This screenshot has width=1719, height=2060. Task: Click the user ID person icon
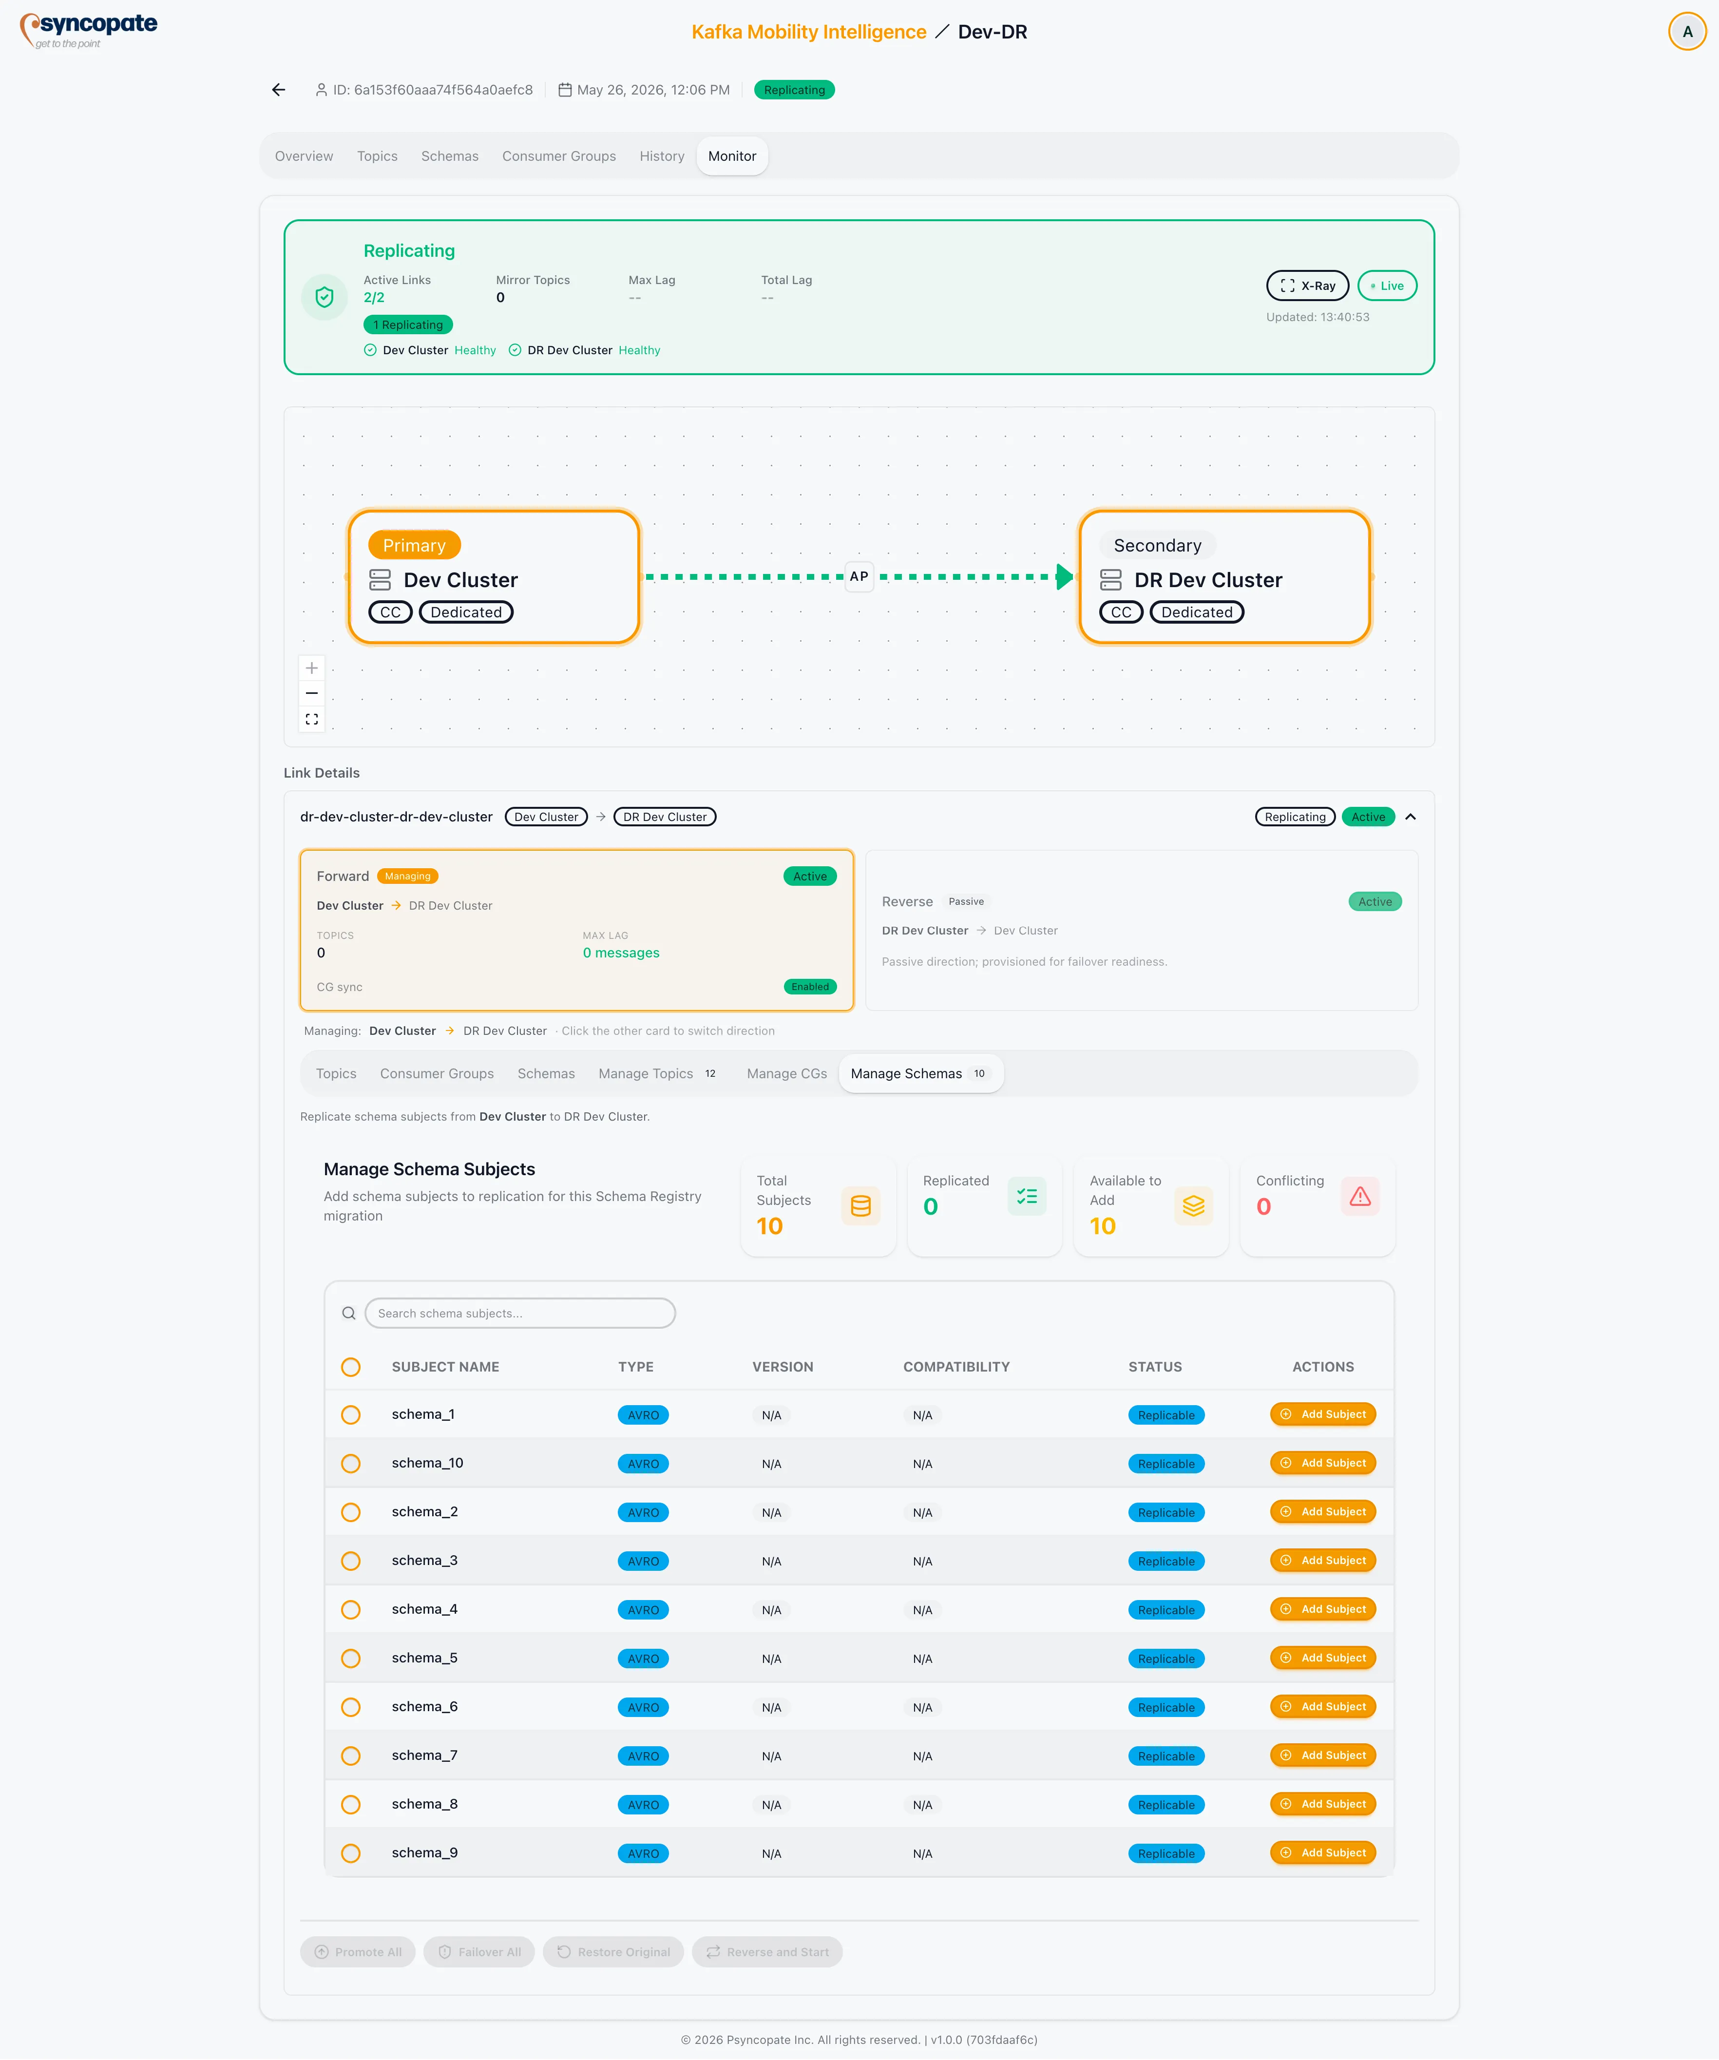(x=321, y=89)
